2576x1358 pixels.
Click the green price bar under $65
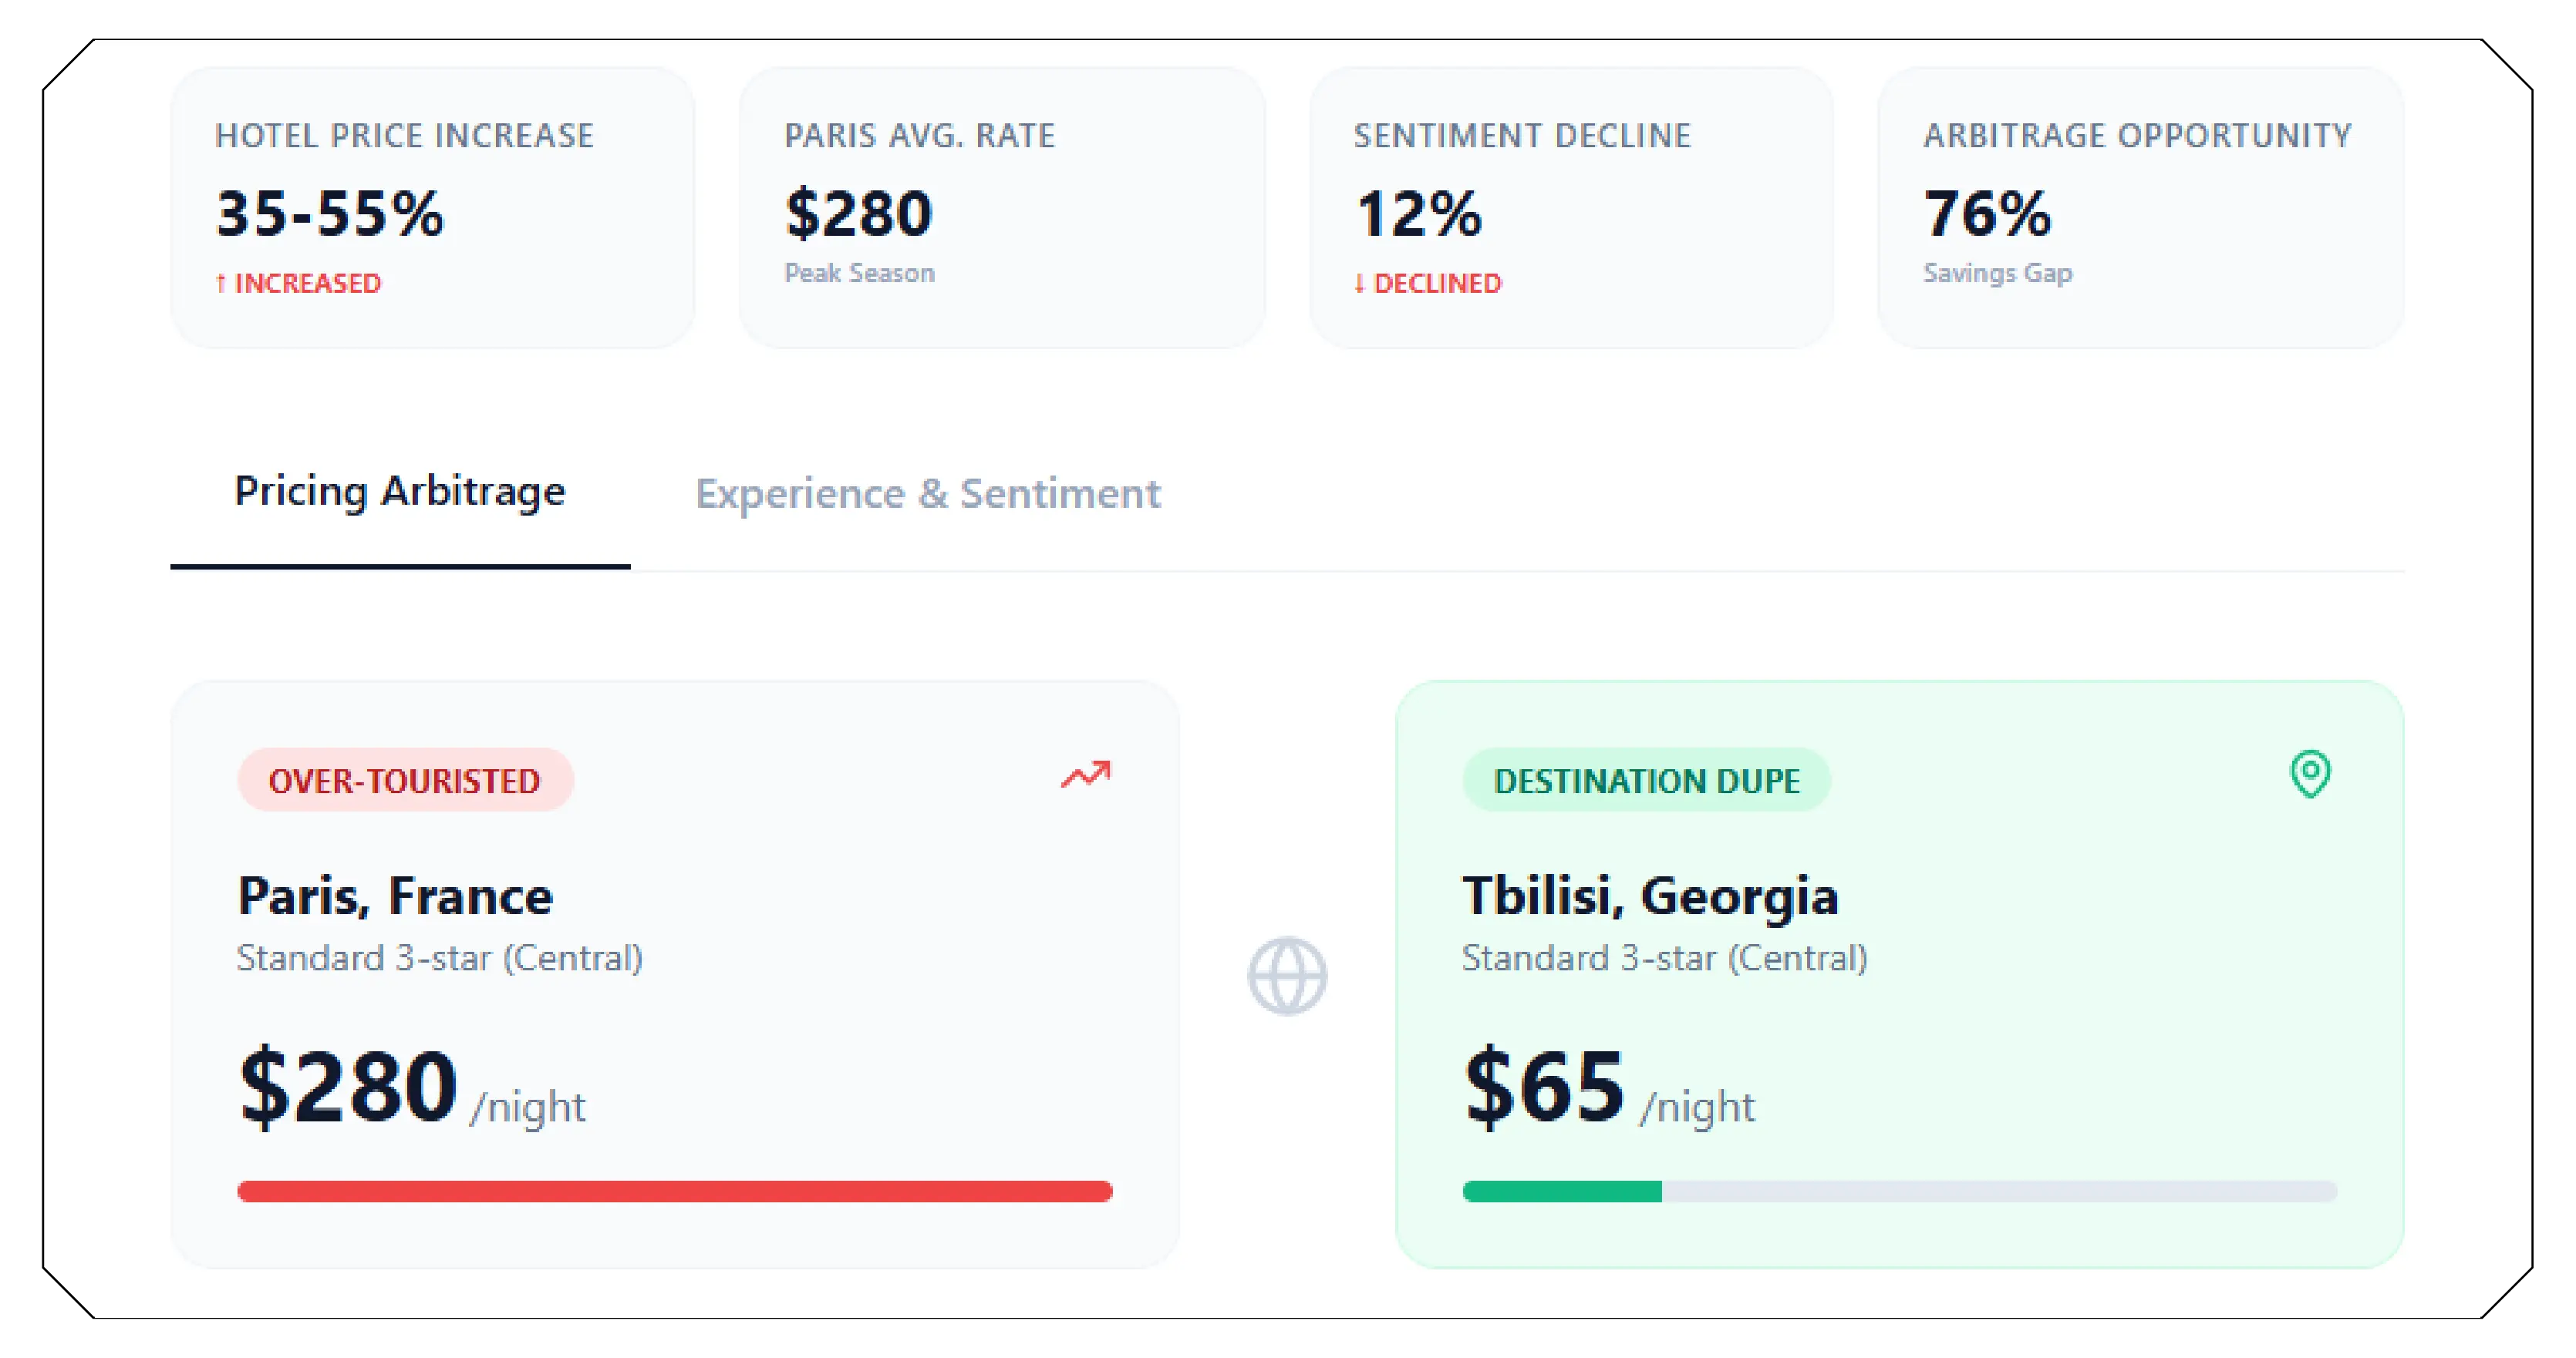[1562, 1190]
